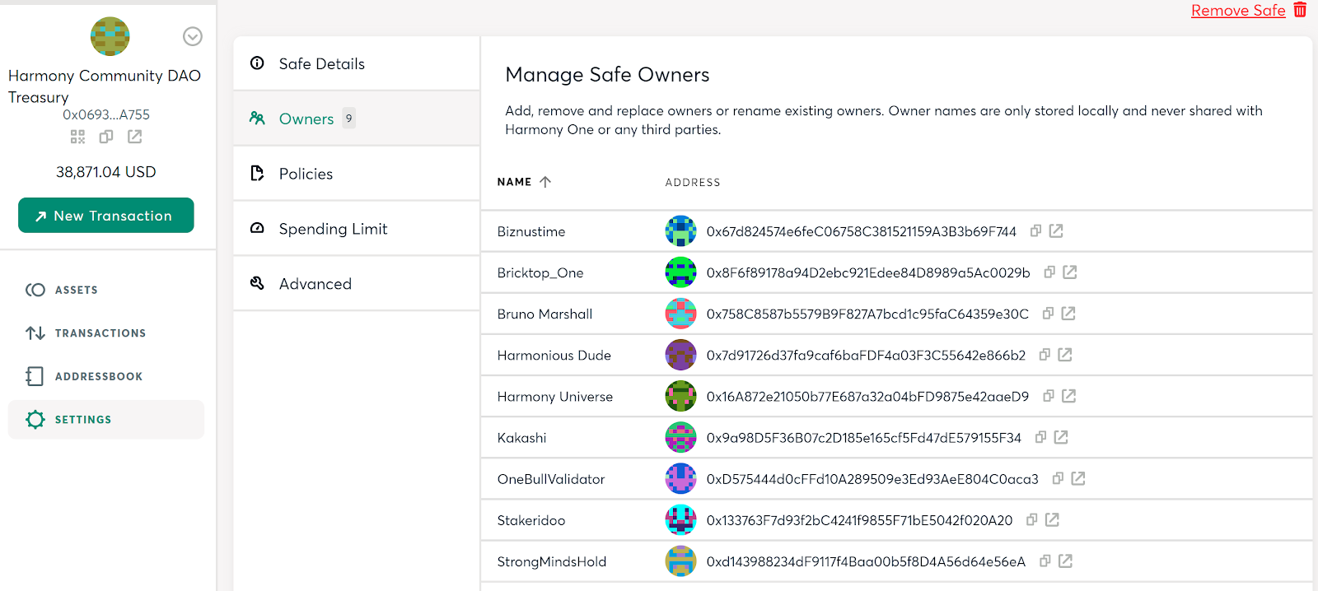Viewport: 1318px width, 591px height.
Task: Copy StrongMindsHold owner address
Action: [1045, 561]
